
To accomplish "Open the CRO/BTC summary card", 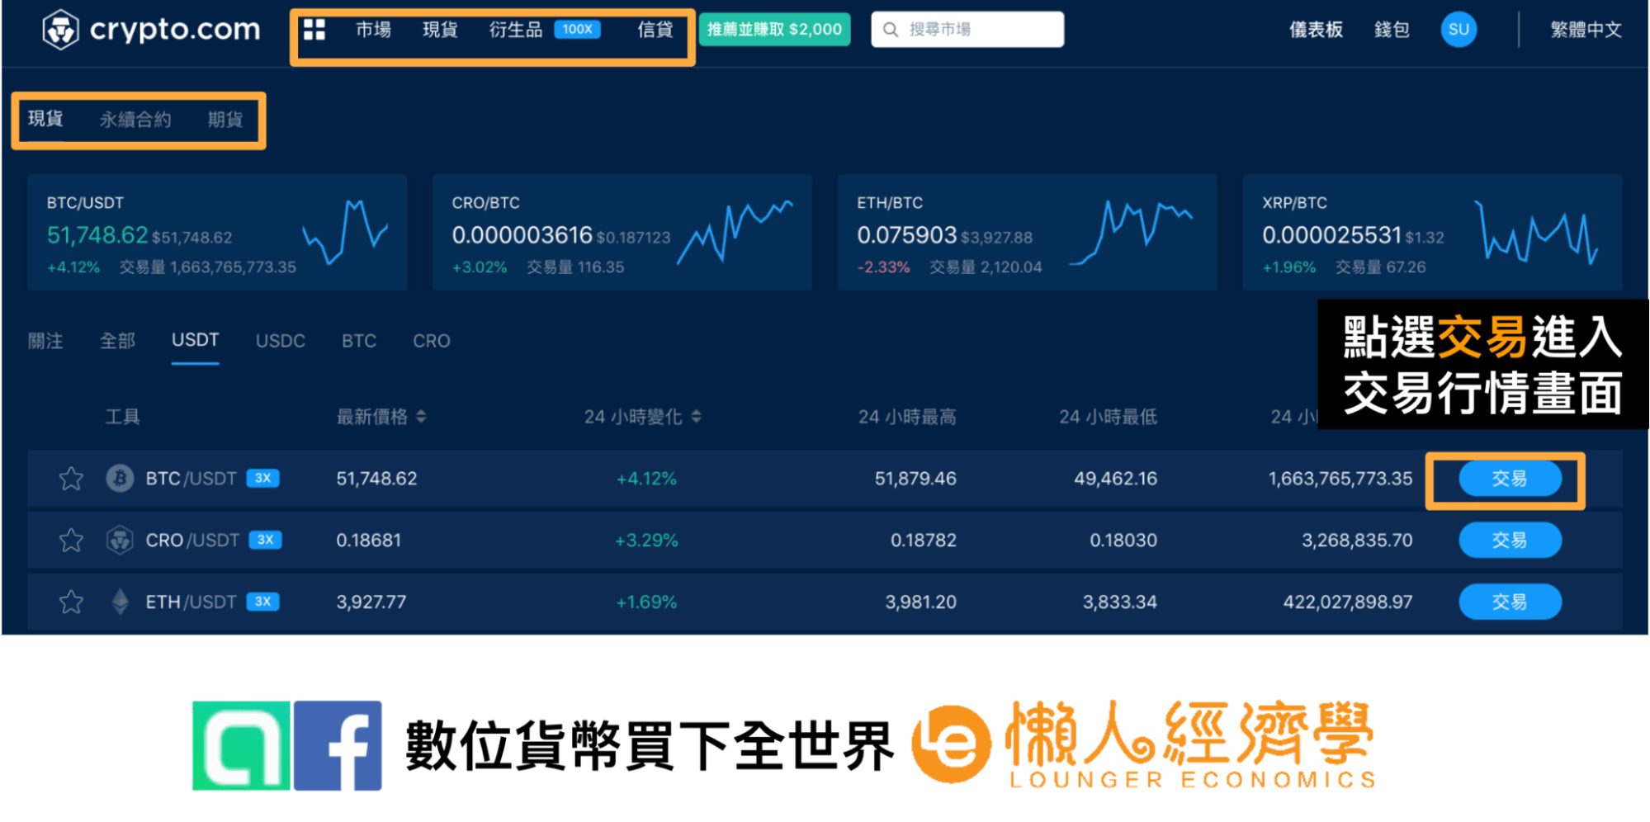I will tap(622, 232).
